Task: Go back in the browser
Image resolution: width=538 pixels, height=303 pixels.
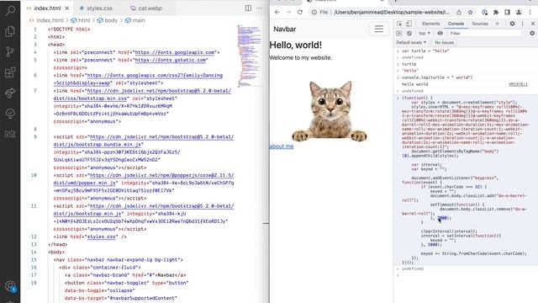Action: 277,12
